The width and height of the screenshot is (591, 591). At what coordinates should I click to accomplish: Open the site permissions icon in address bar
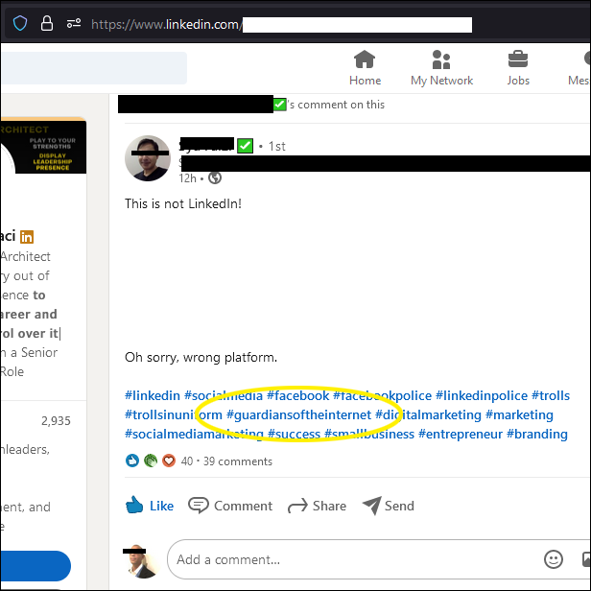point(74,23)
